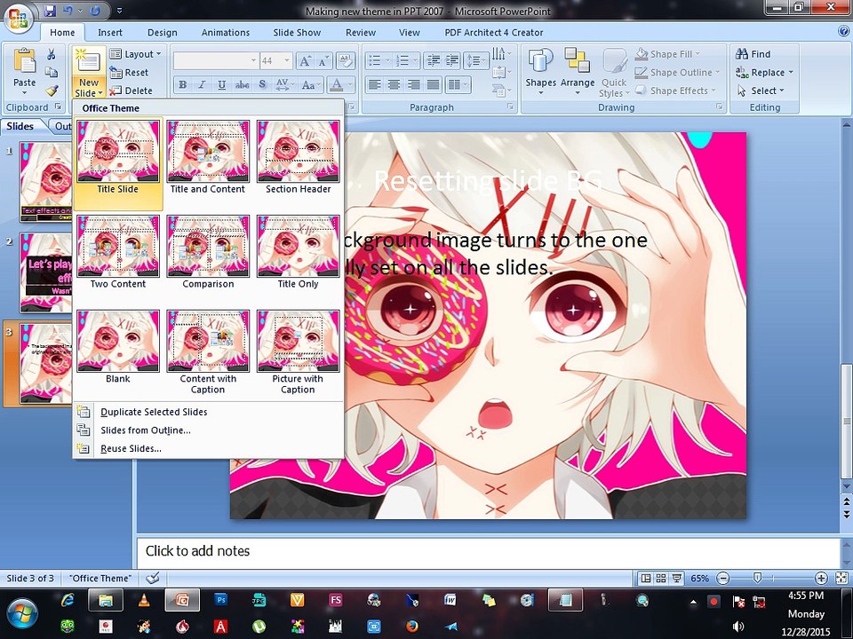Increase the list indent level

[x=452, y=60]
